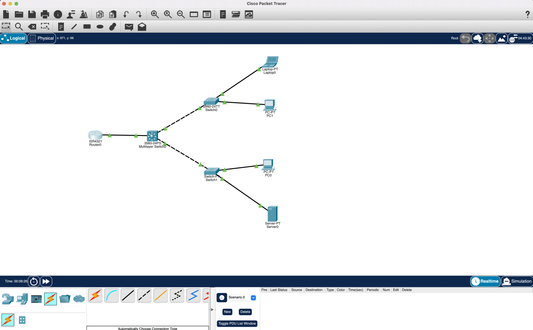This screenshot has height=330, width=533.
Task: Click the Power Cycle Devices button
Action: 34,281
